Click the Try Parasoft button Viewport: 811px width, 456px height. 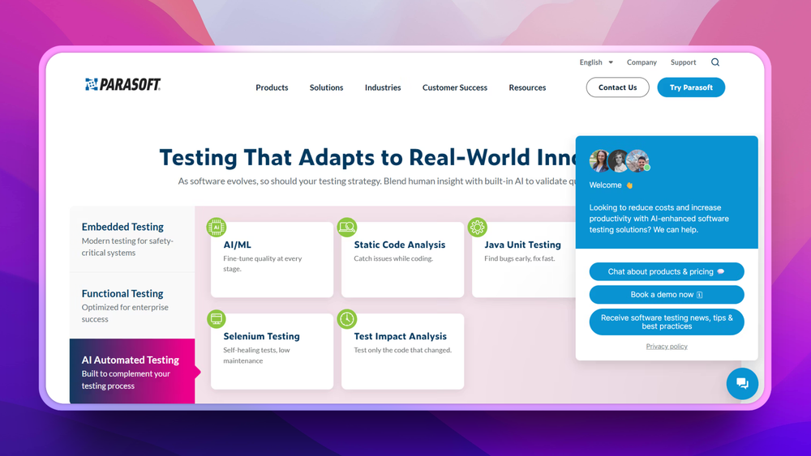point(691,87)
